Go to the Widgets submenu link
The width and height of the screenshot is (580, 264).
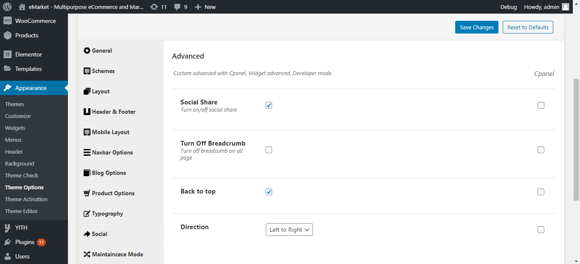pyautogui.click(x=15, y=128)
